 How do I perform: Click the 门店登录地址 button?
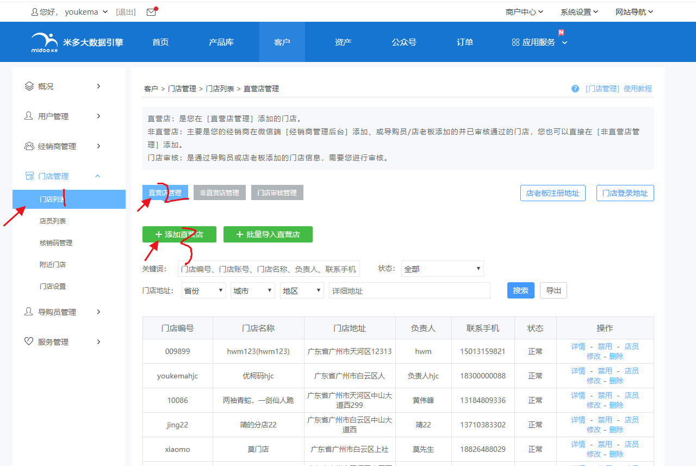(625, 193)
